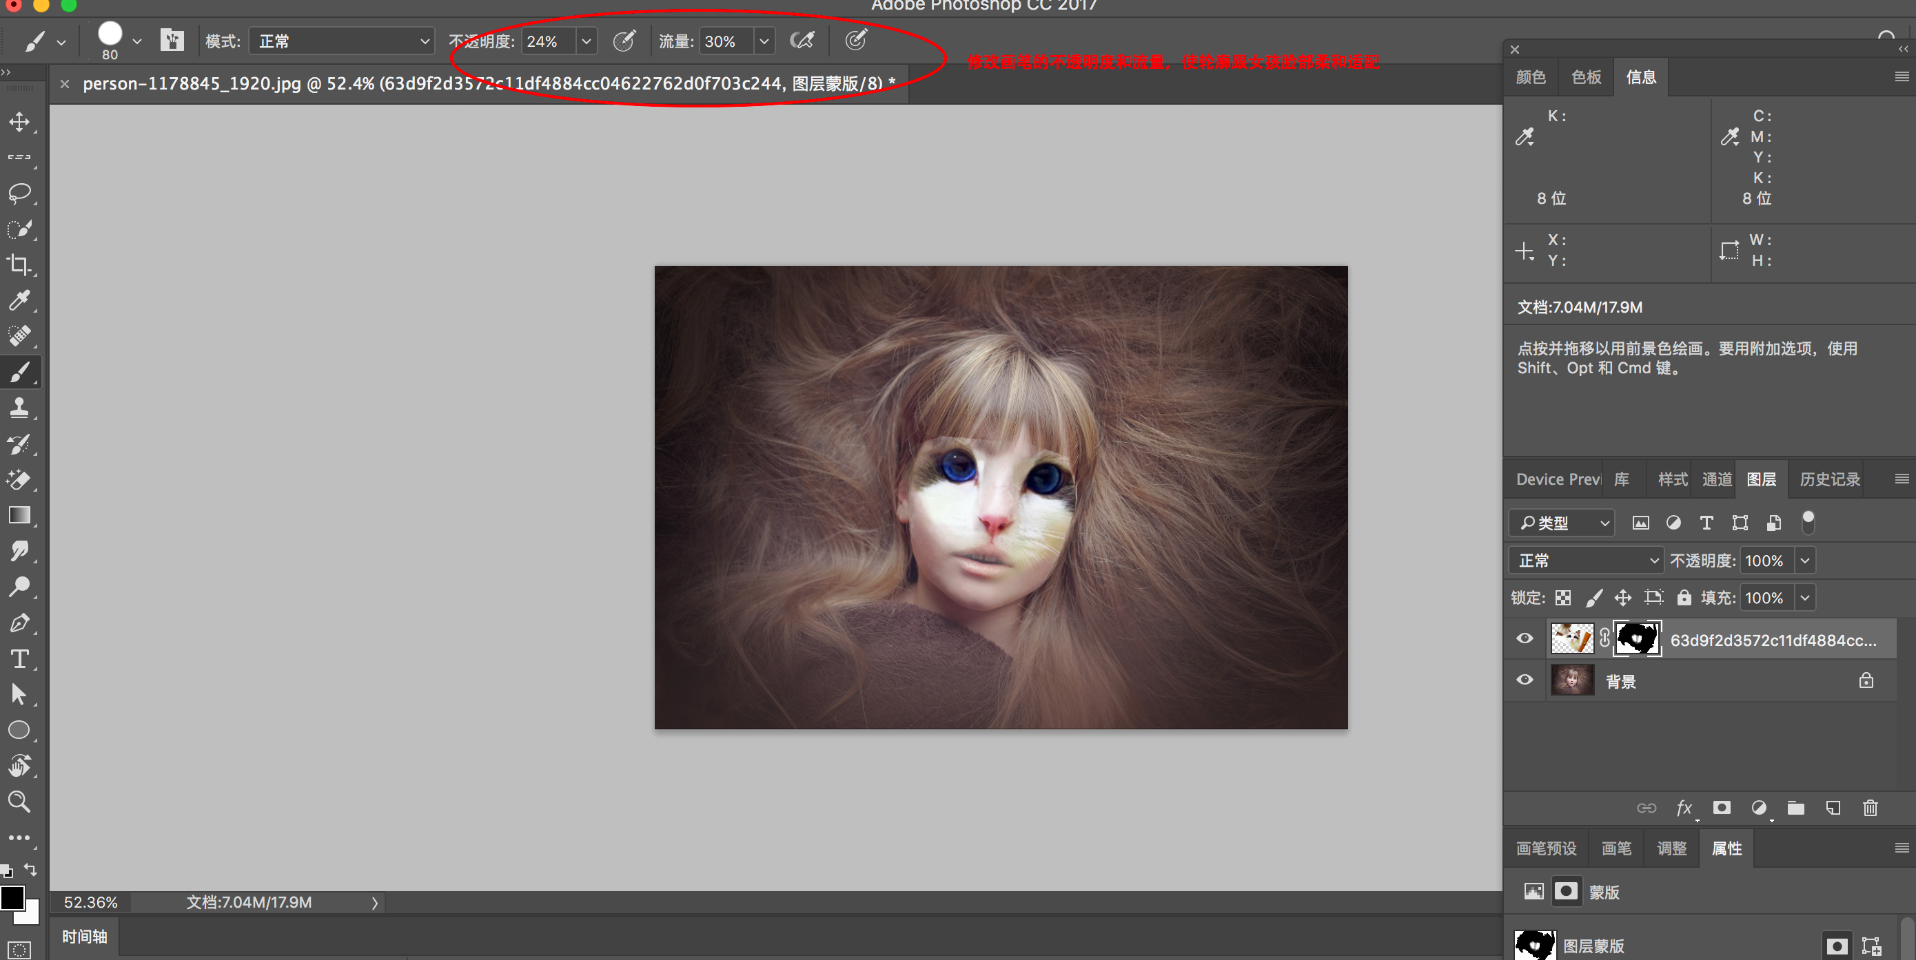Screen dimensions: 1916x960
Task: Click the layer mask thumbnail of top layer
Action: (1637, 638)
